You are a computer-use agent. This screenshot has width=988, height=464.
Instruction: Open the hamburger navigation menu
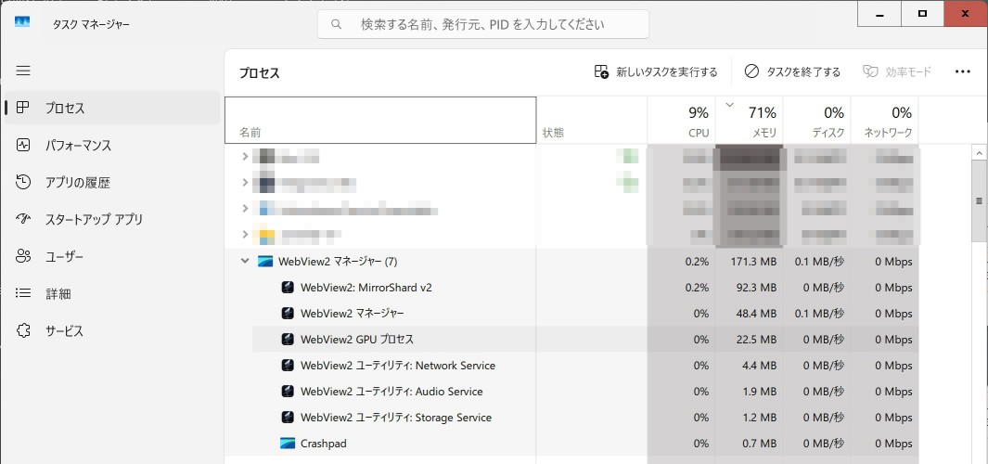click(23, 71)
